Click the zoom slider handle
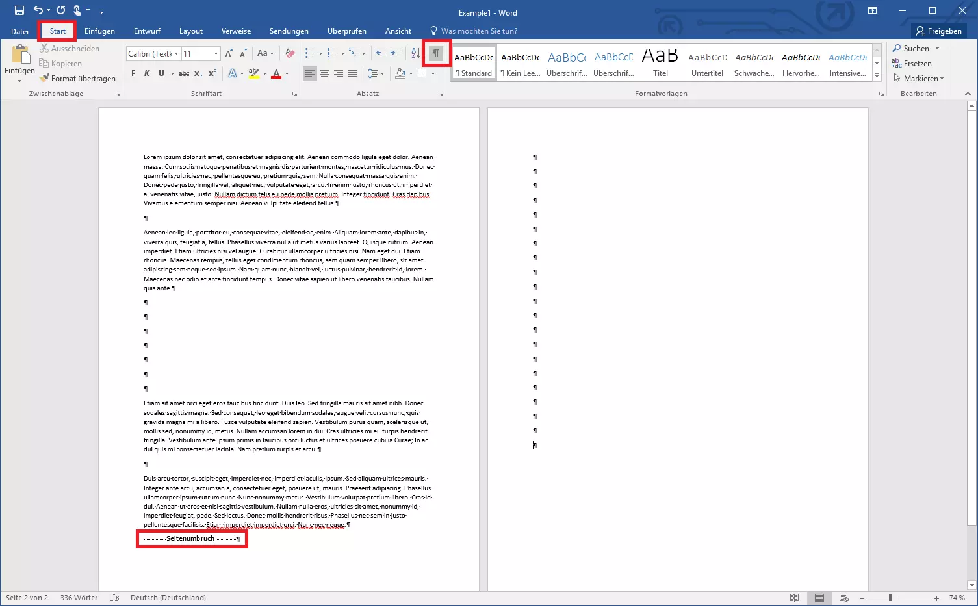Image resolution: width=978 pixels, height=606 pixels. 890,598
